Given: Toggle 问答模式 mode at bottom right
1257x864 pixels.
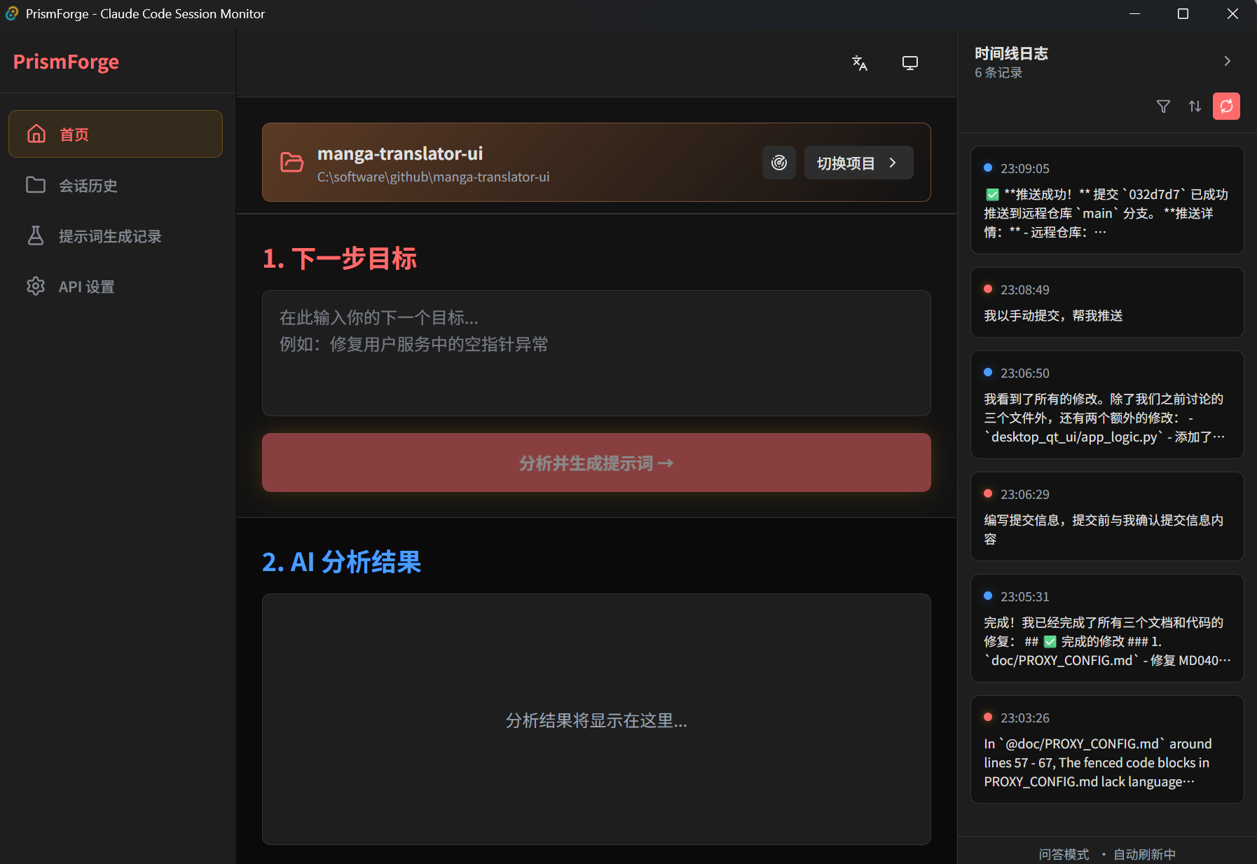Looking at the screenshot, I should click(1063, 853).
